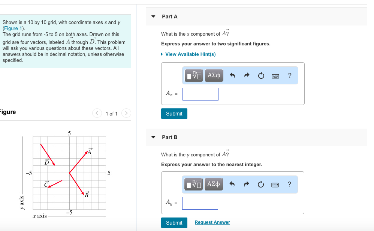Reset the Part B answer with circular arrow
Viewport: 374px width, 231px height.
point(260,184)
